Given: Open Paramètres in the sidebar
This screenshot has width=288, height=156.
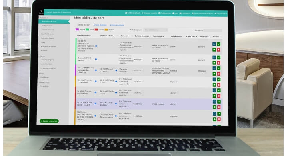Looking at the screenshot, I should tap(44, 86).
